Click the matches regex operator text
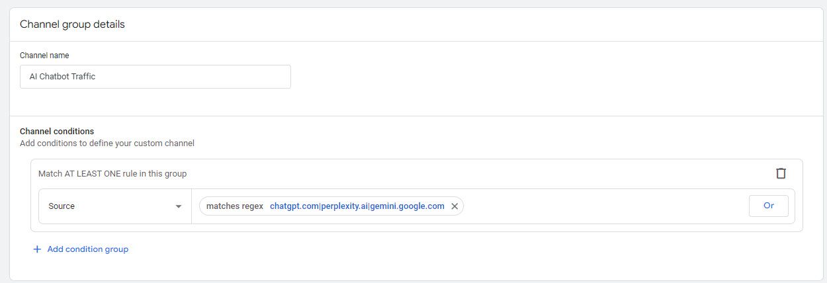Viewport: 827px width, 283px height. click(x=235, y=206)
